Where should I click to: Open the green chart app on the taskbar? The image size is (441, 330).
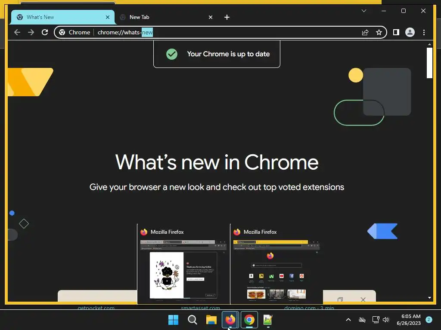pyautogui.click(x=268, y=320)
